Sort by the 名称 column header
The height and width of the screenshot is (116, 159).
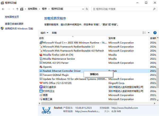coord(73,38)
